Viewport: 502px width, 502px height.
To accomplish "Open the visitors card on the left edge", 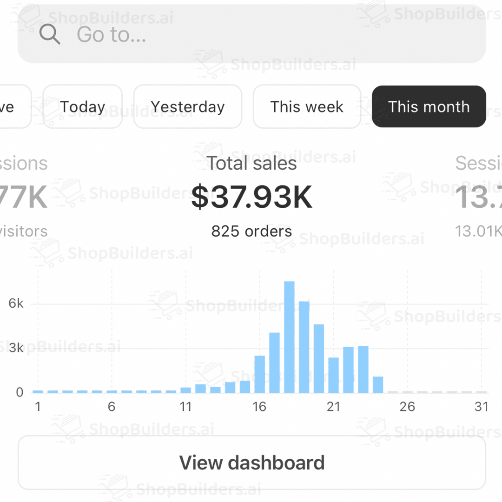I will pyautogui.click(x=23, y=195).
